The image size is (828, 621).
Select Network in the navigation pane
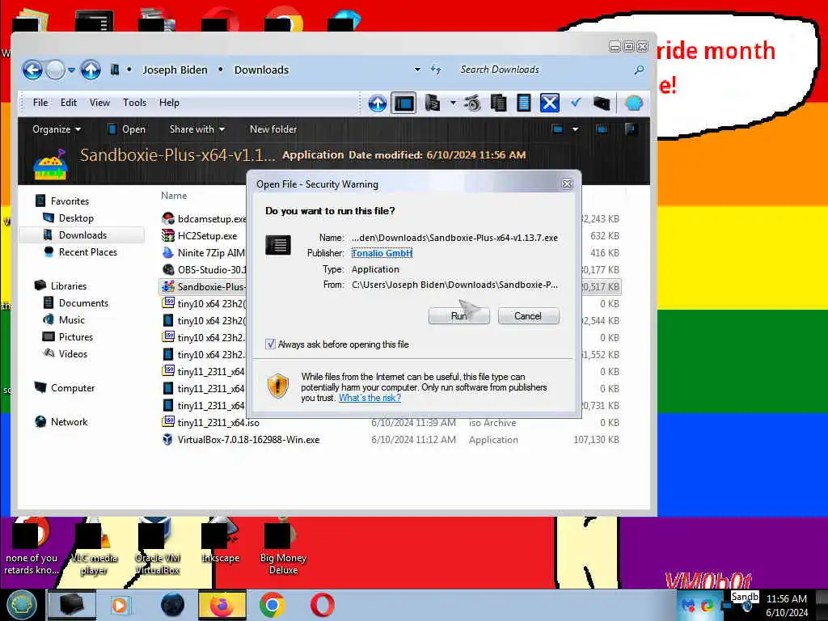point(70,421)
